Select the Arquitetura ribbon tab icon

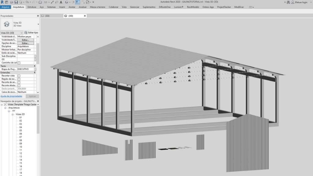[19, 7]
